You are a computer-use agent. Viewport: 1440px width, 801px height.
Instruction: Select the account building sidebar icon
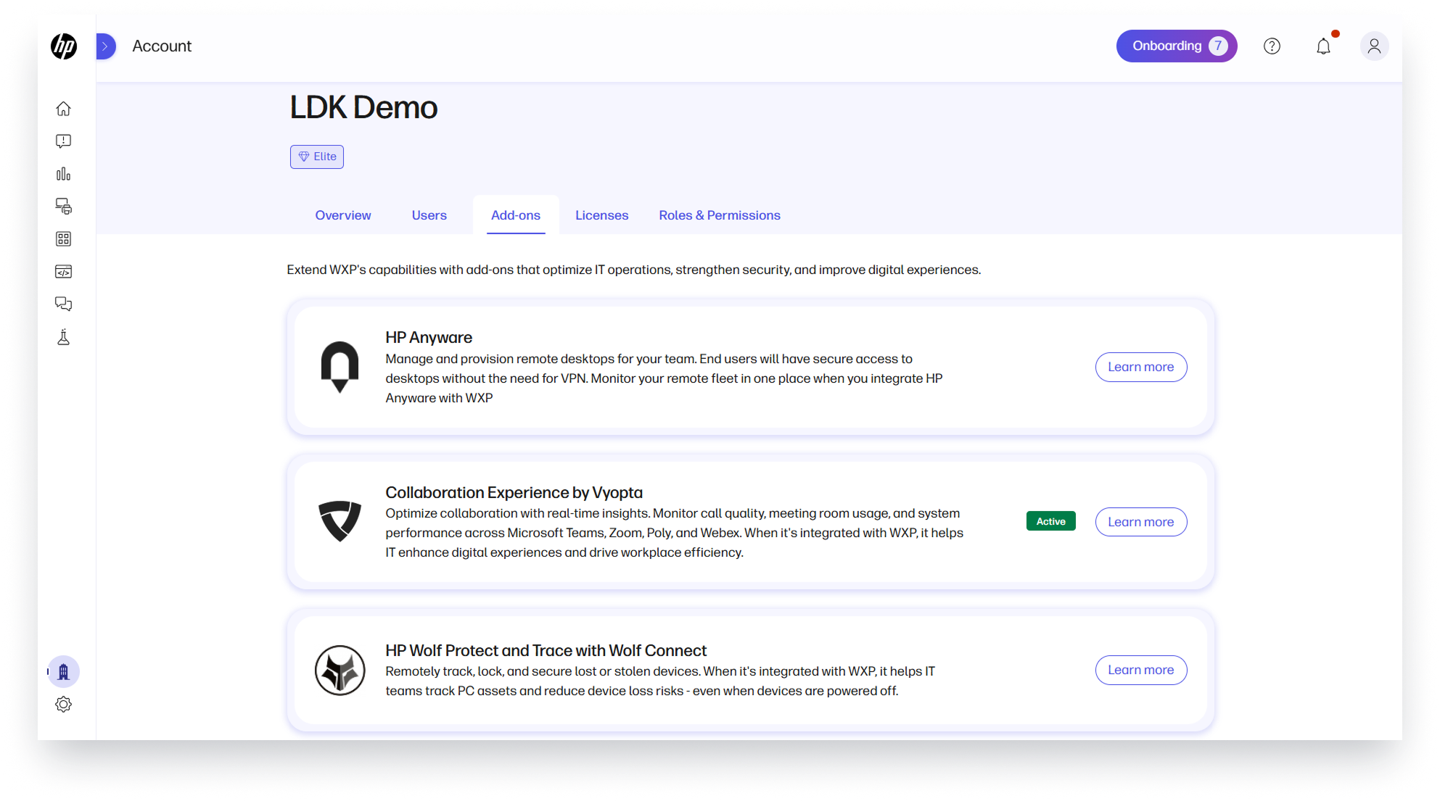[64, 672]
